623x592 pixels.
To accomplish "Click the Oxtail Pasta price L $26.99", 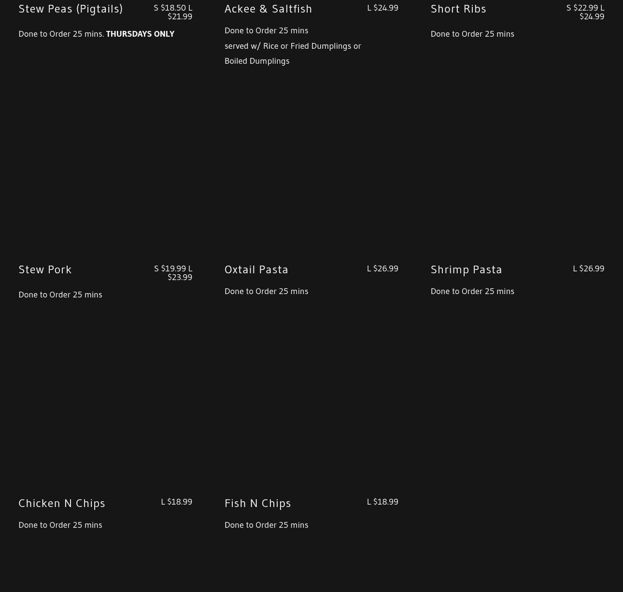I will pos(382,268).
